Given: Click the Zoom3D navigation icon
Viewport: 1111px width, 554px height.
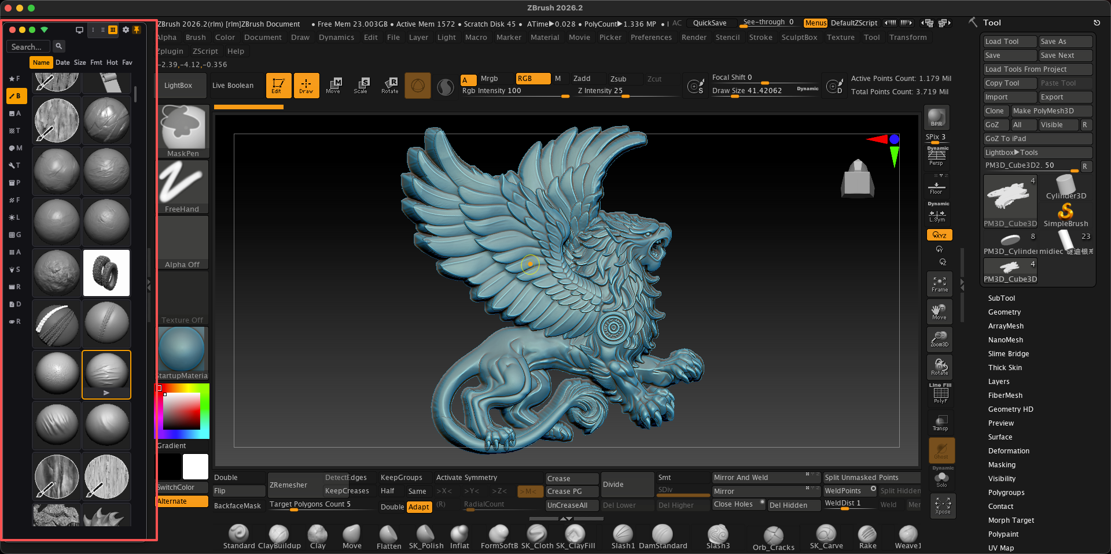Looking at the screenshot, I should pos(939,339).
